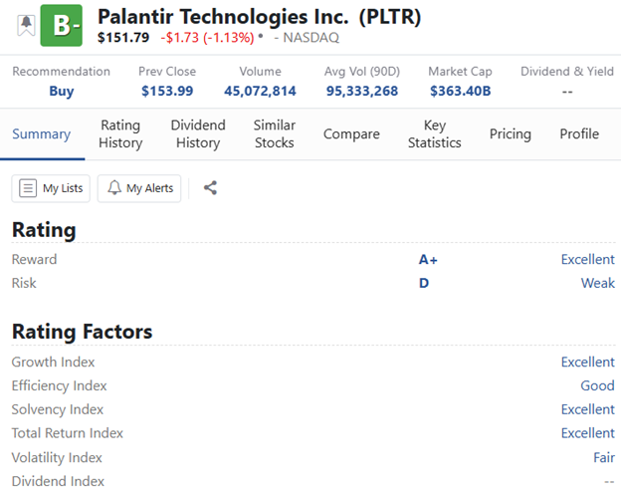The width and height of the screenshot is (621, 493).
Task: Click the Risk row label
Action: 24,283
